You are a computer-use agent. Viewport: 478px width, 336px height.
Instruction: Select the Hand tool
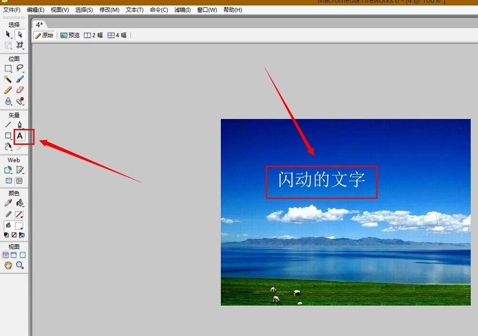point(8,265)
